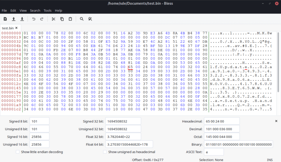Screen dimensions: 281x162
Task: Close the test.bin tab with its X
Action: (16, 28)
